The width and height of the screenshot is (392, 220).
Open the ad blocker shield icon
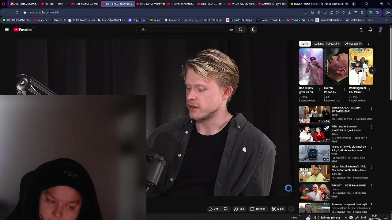point(325,13)
